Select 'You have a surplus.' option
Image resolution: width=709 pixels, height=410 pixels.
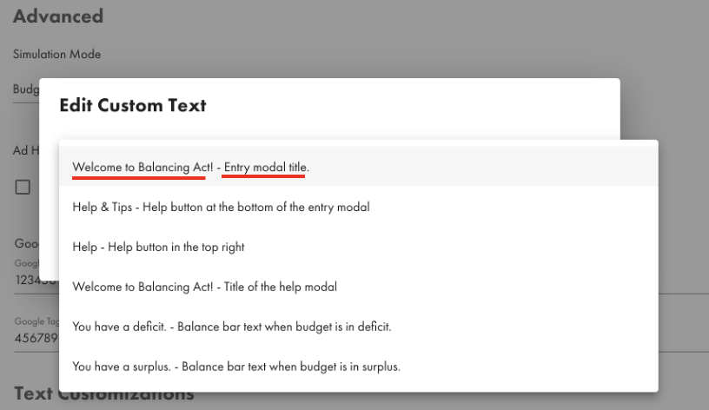pyautogui.click(x=359, y=367)
